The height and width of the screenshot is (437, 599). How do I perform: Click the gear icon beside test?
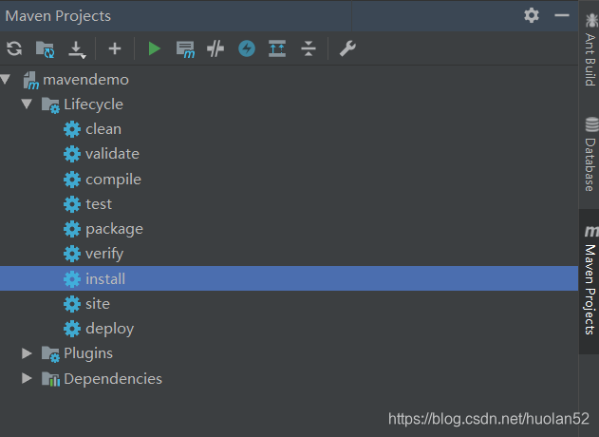click(72, 204)
